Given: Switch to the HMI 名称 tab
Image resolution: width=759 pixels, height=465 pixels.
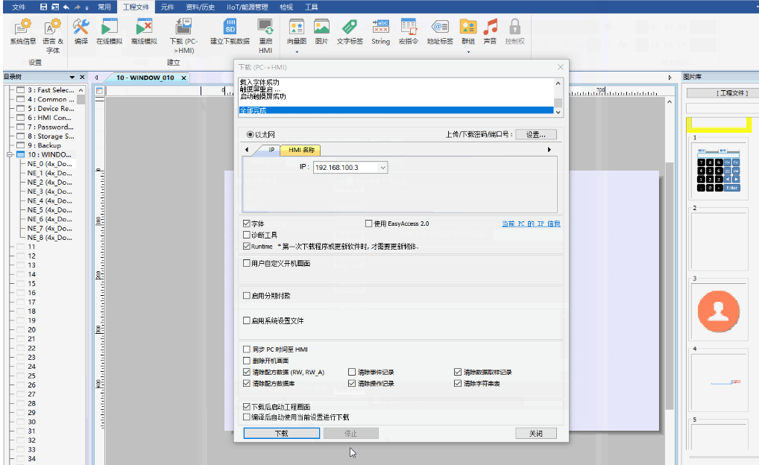Looking at the screenshot, I should (x=302, y=150).
